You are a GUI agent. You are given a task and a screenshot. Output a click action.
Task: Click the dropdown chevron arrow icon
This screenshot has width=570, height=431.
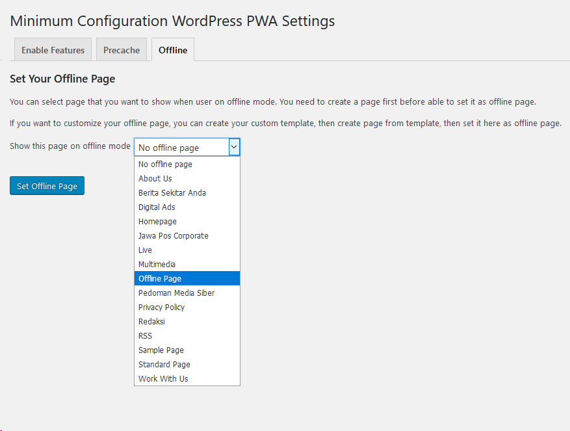[234, 148]
